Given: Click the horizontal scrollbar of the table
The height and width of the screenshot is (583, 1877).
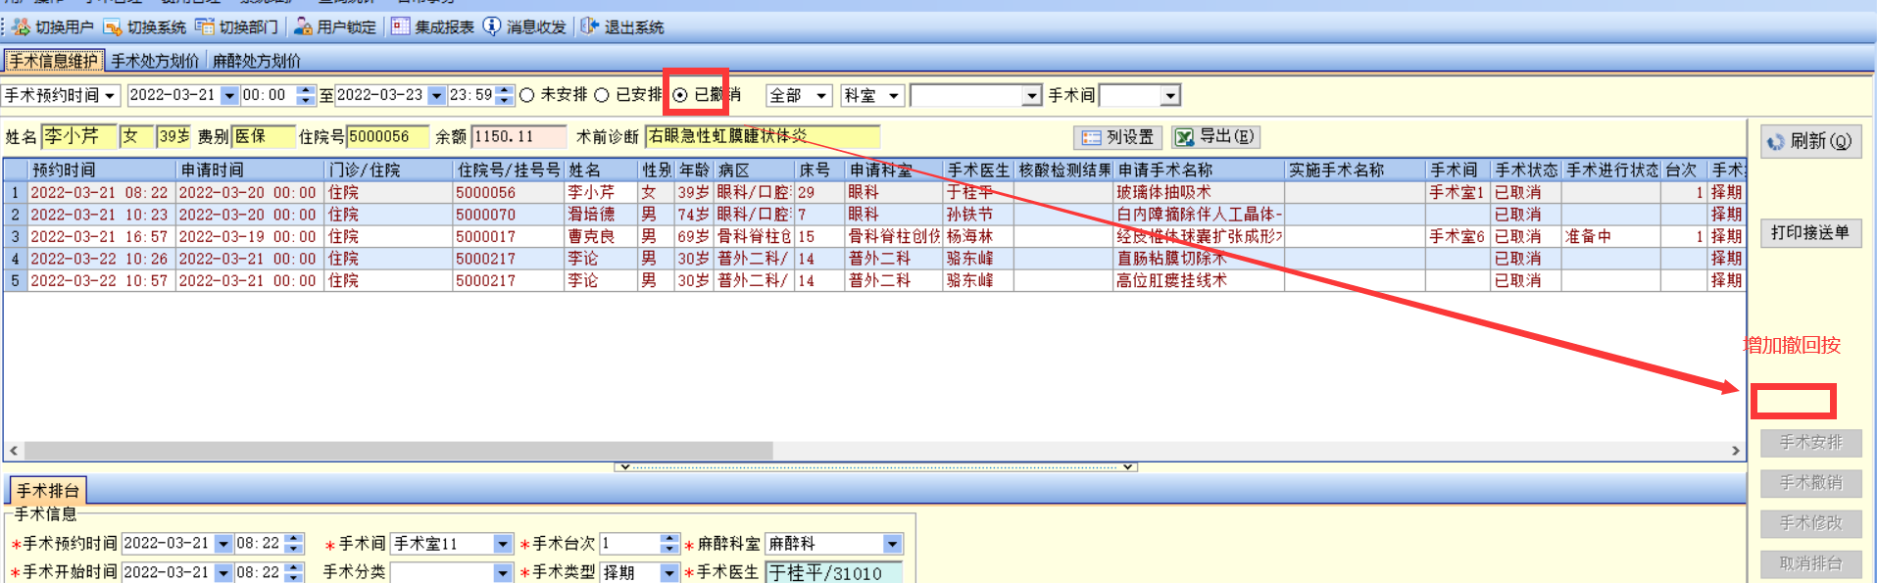Looking at the screenshot, I should [x=399, y=451].
